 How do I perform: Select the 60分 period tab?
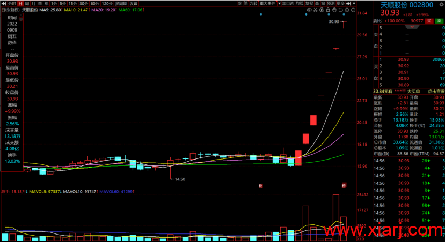coord(95,3)
